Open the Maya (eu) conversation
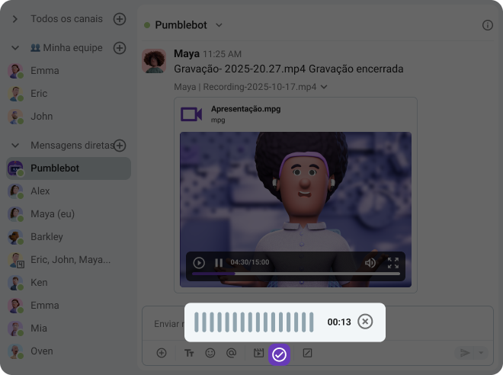Viewport: 503px width, 375px height. (x=69, y=213)
